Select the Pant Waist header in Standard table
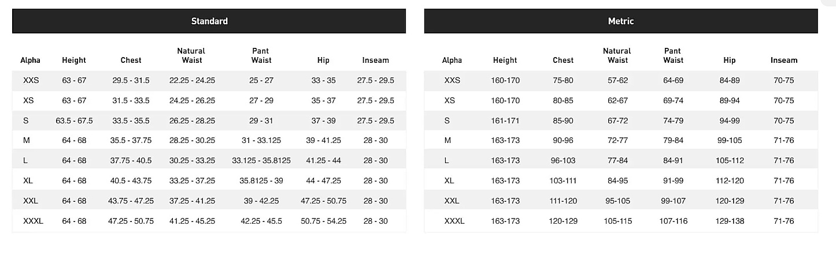 pyautogui.click(x=261, y=55)
